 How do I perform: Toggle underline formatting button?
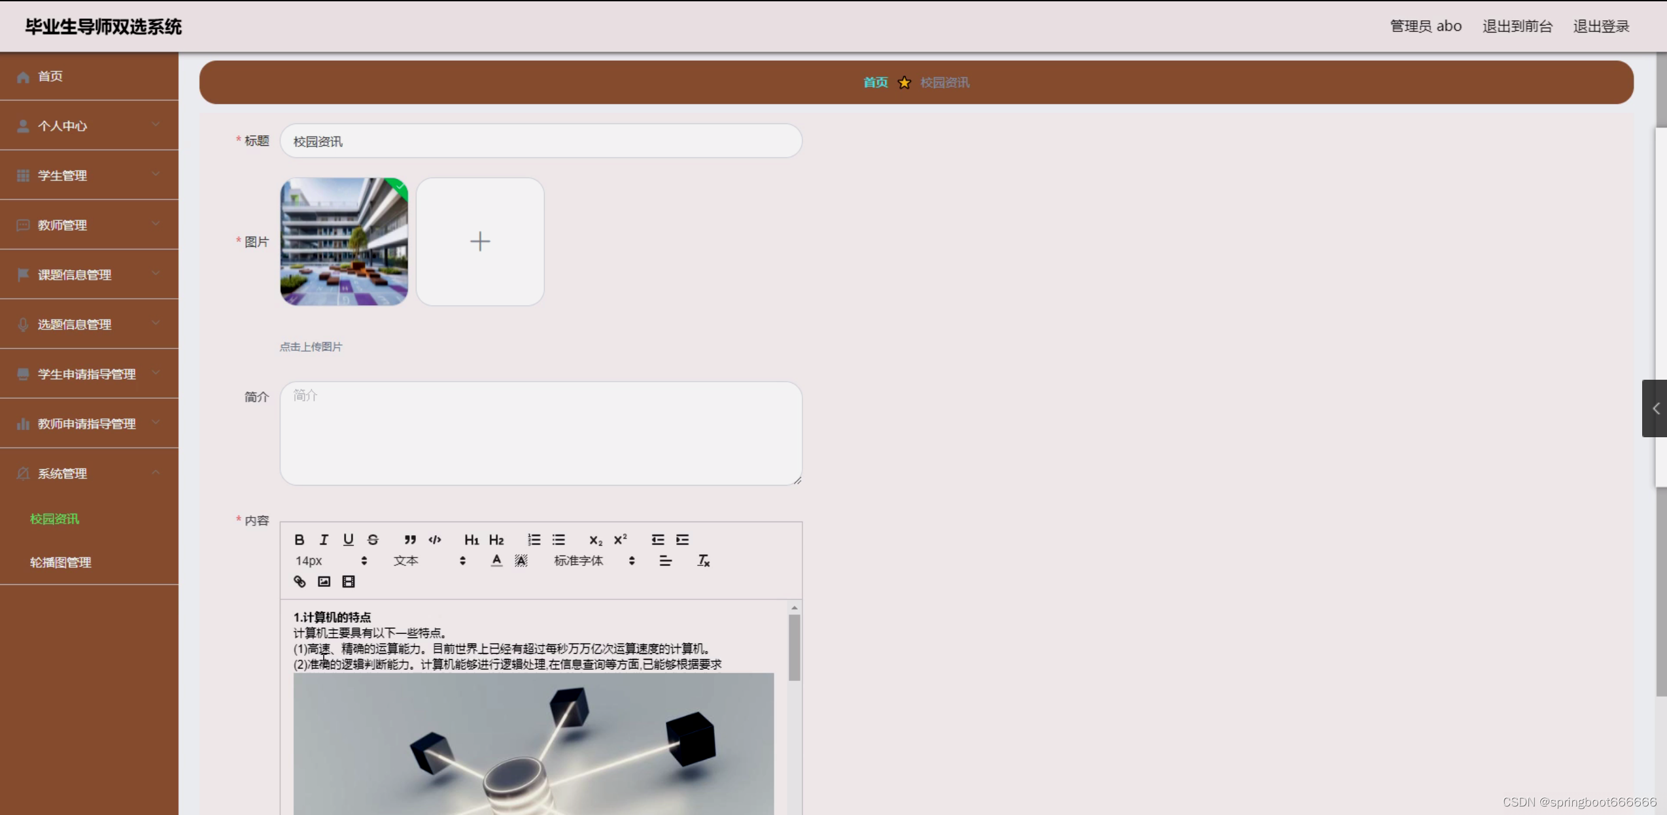point(348,540)
